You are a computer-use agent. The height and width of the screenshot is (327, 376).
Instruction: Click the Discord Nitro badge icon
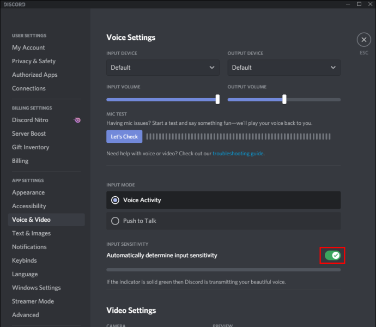tap(77, 120)
